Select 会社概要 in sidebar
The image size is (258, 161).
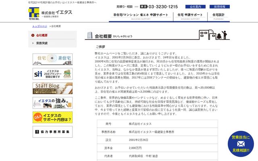(42, 35)
